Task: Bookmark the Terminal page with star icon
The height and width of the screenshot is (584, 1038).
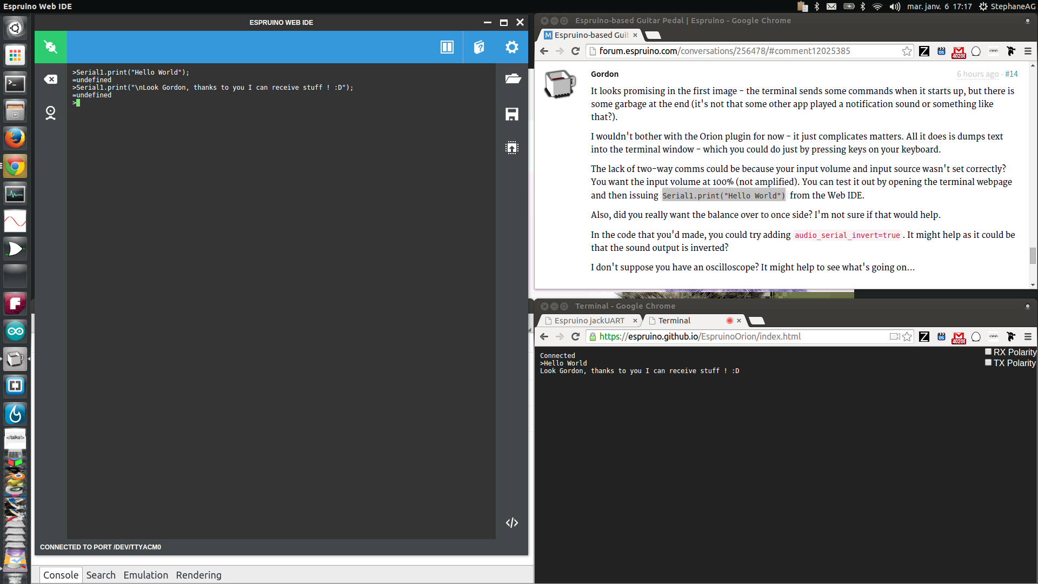Action: 907,336
